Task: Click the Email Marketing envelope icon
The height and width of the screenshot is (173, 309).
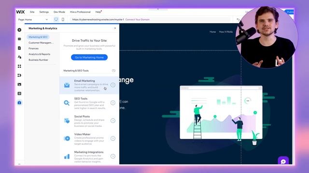Action: point(67,85)
